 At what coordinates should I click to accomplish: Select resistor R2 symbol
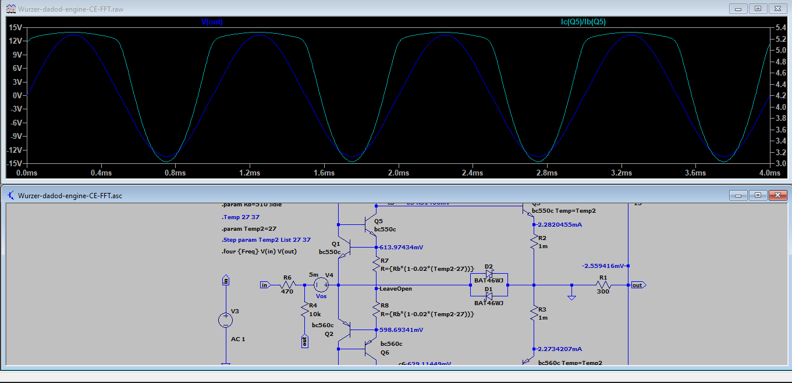pos(533,242)
